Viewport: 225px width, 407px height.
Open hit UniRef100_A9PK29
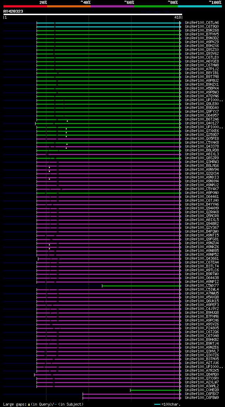202,42
